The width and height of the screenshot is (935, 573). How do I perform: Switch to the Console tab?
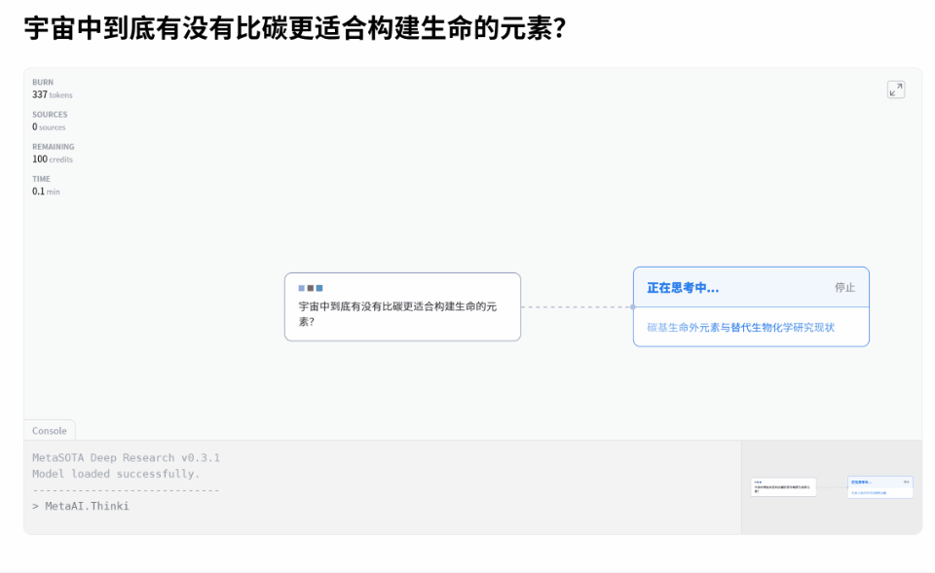click(50, 431)
